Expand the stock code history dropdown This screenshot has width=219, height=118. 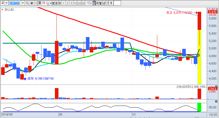23,3
